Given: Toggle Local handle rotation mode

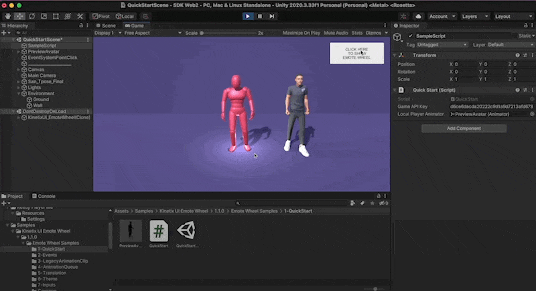Looking at the screenshot, I should (125, 16).
